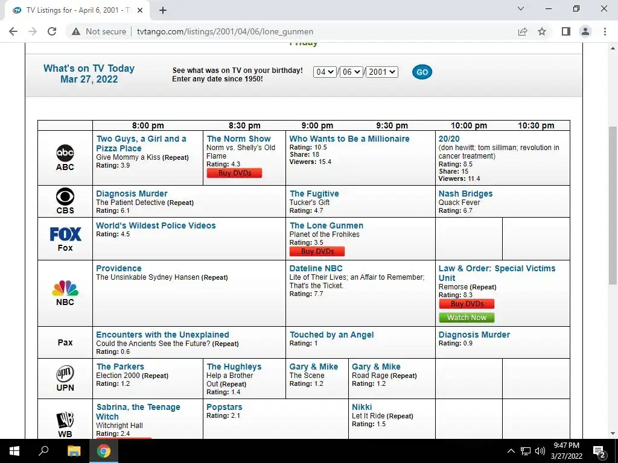
Task: Click the blue GO button
Action: coord(422,72)
